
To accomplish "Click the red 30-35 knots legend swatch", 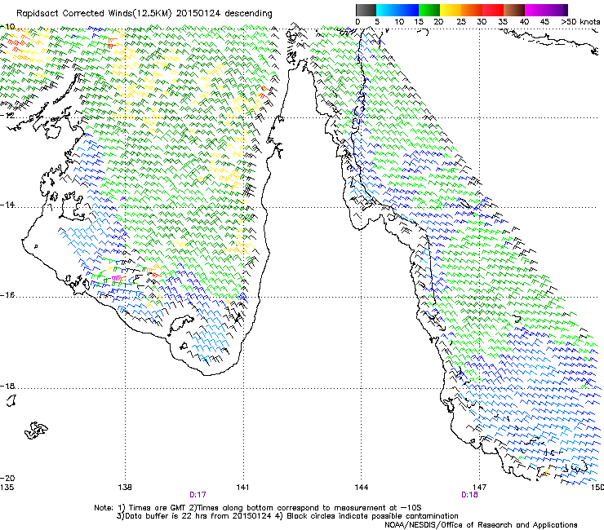I will [493, 10].
